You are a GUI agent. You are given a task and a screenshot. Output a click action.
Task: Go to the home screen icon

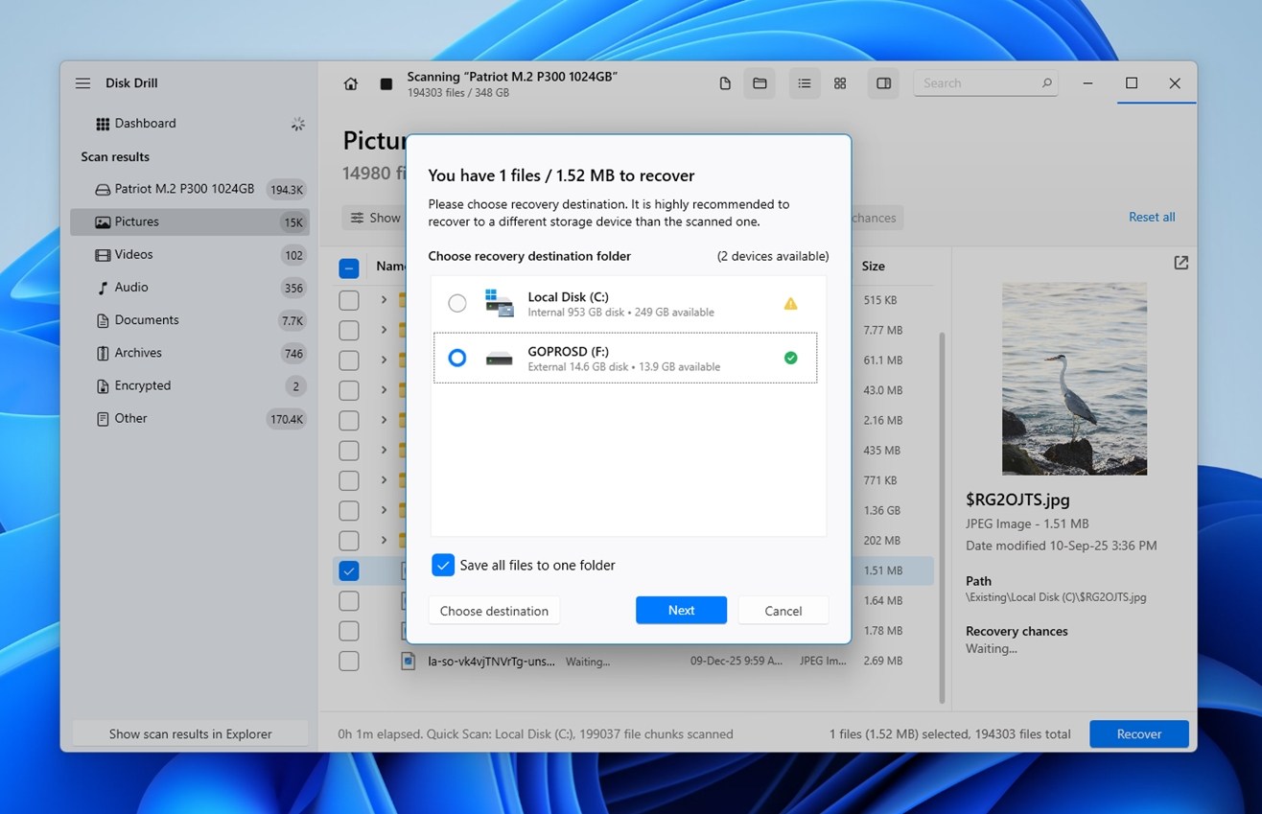(351, 83)
